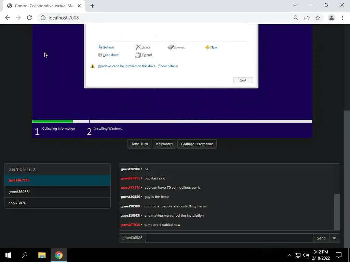Click the Chrome icon in the taskbar
350x262 pixels.
59,255
